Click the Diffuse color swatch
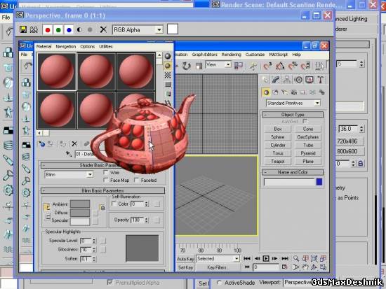 (x=80, y=213)
